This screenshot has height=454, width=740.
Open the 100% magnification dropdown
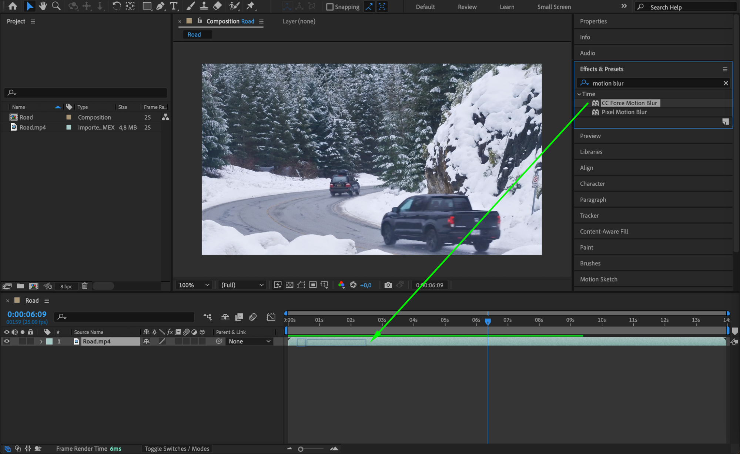click(194, 285)
